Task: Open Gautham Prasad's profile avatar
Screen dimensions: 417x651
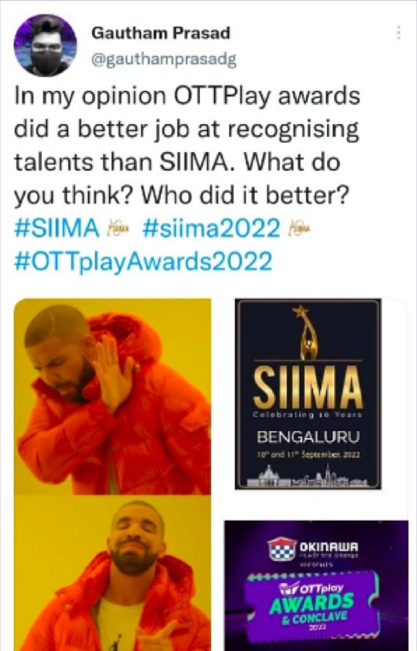Action: (45, 45)
